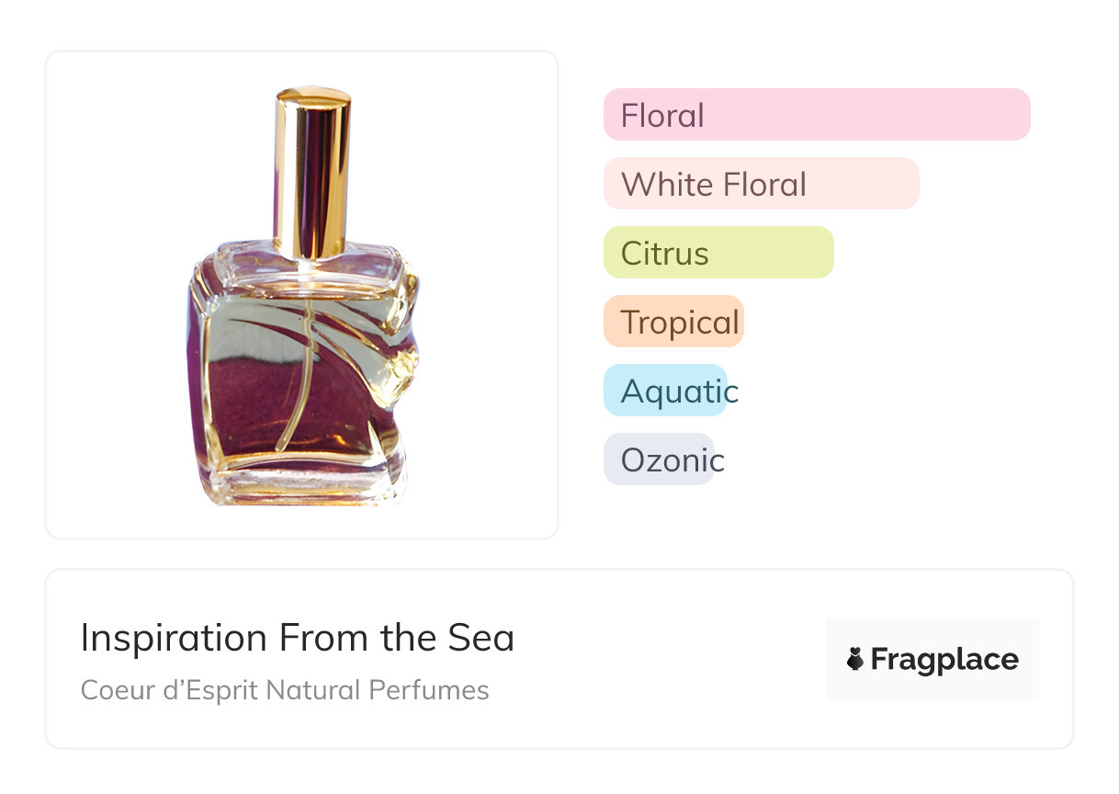Open the perfume bottle product image
The width and height of the screenshot is (1119, 794).
click(x=301, y=294)
